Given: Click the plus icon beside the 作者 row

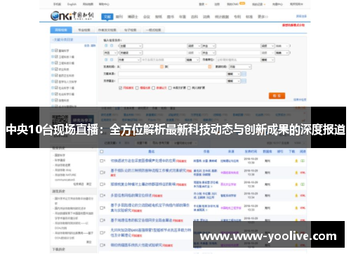Looking at the screenshot, I should (x=106, y=60).
